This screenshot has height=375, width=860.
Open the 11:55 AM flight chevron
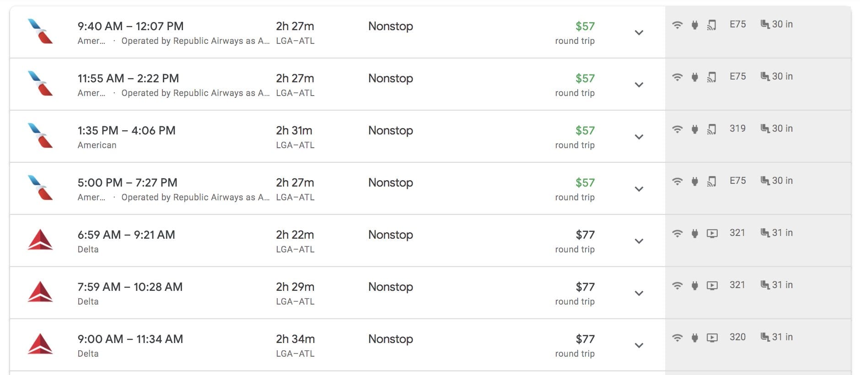click(639, 85)
